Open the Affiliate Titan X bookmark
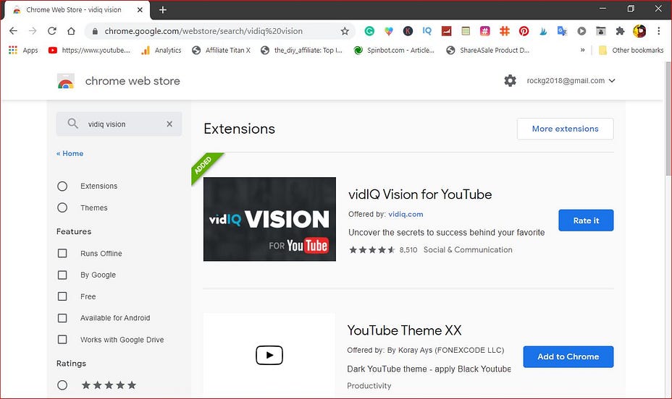Screen dimensions: 672x399 [221, 50]
